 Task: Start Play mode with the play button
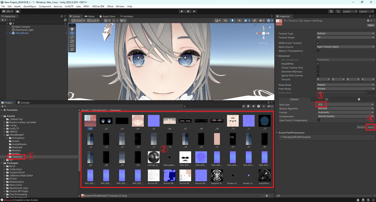182,11
